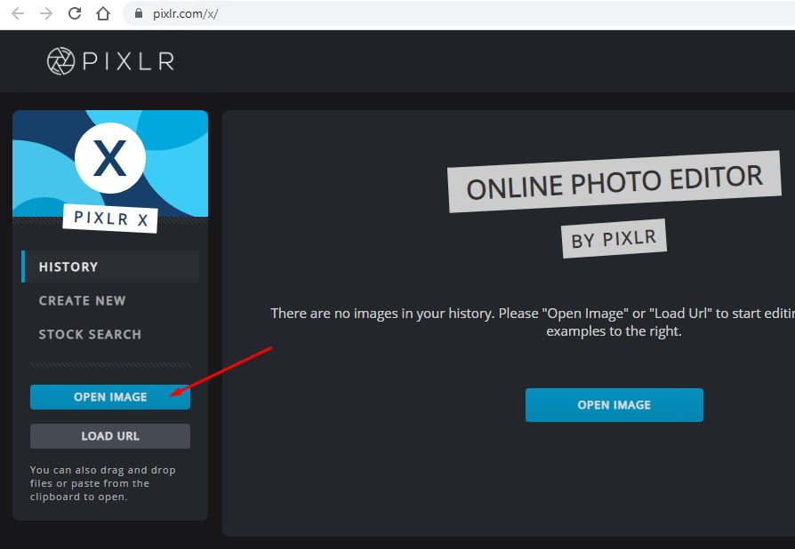795x549 pixels.
Task: Click the Online Photo Editor heading
Action: pos(614,183)
